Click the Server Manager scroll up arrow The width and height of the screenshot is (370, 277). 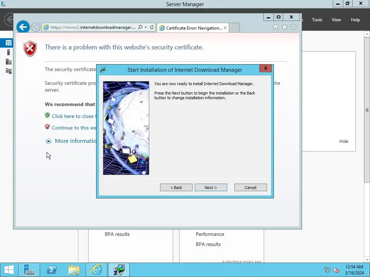pyautogui.click(x=367, y=34)
